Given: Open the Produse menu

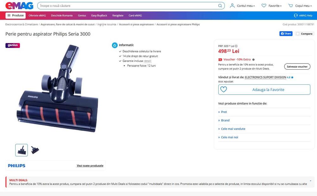Looking at the screenshot, I should [16, 15].
